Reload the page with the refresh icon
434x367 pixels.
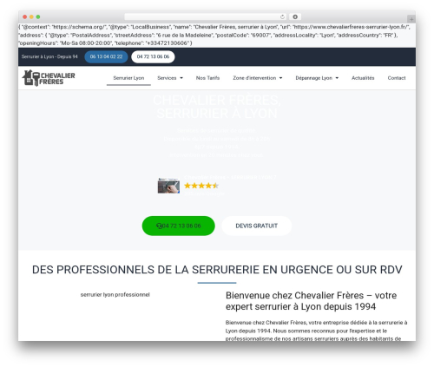tap(282, 16)
